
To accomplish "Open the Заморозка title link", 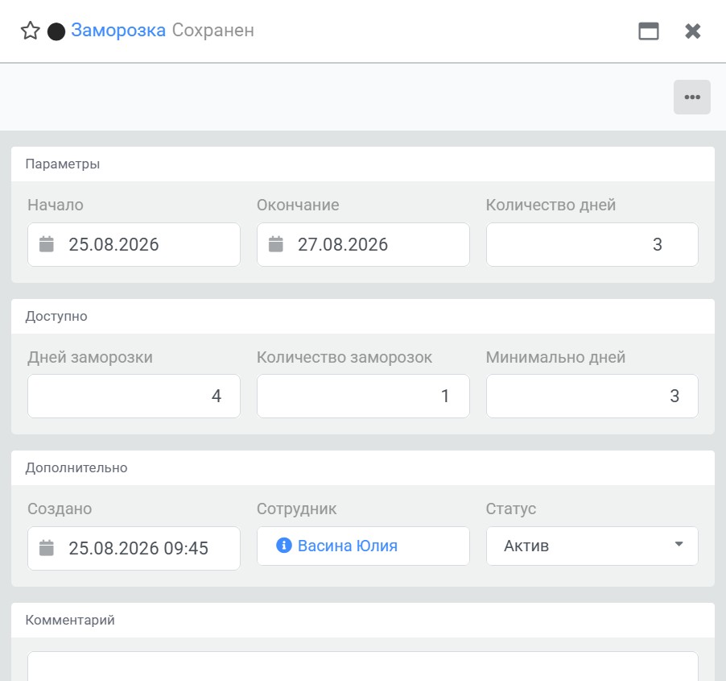I will (x=118, y=30).
